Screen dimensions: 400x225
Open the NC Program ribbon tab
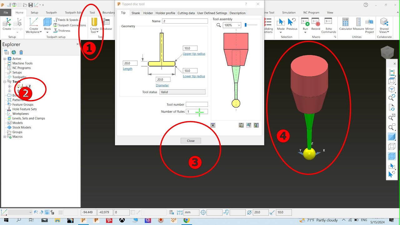[x=311, y=12]
